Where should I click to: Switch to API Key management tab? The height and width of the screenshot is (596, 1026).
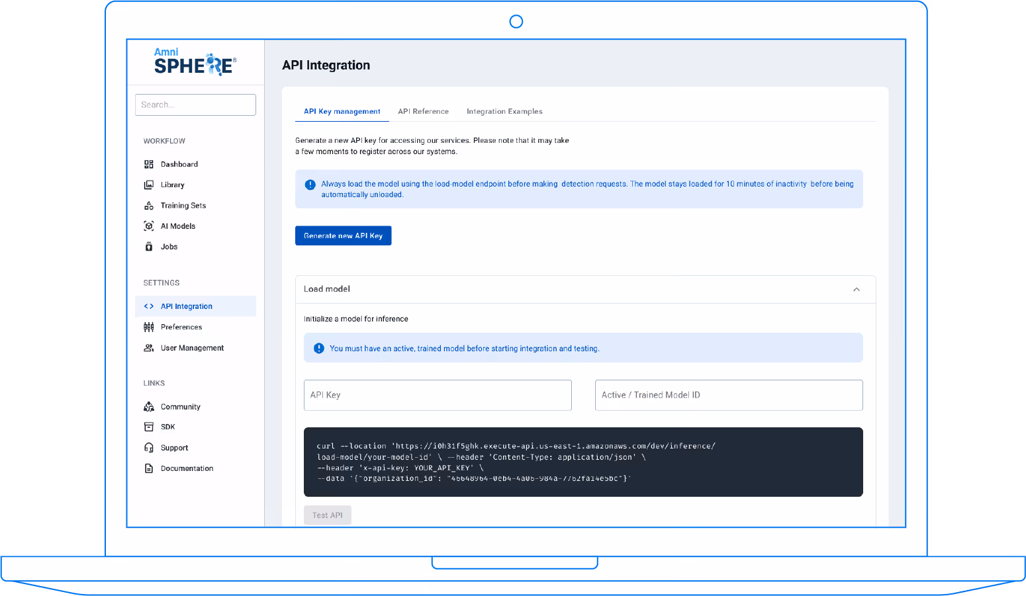click(x=342, y=111)
